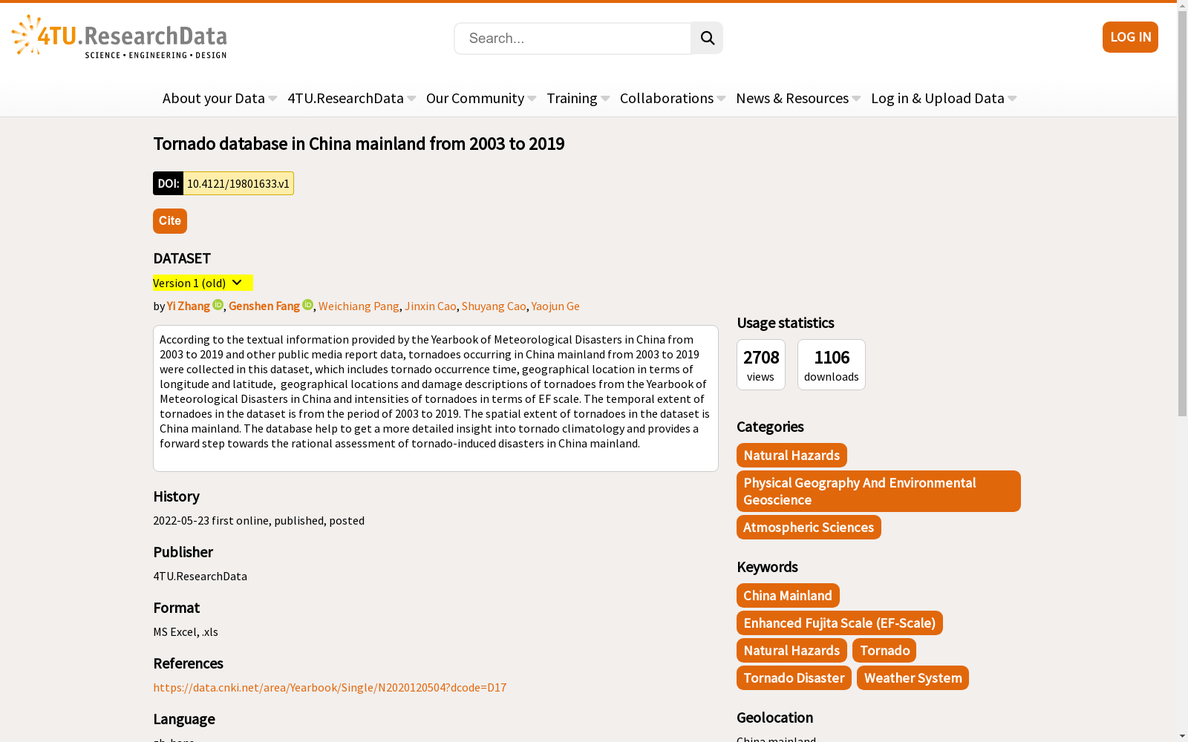Select the Weather System keyword tag
Screen dimensions: 1188x742
(913, 678)
